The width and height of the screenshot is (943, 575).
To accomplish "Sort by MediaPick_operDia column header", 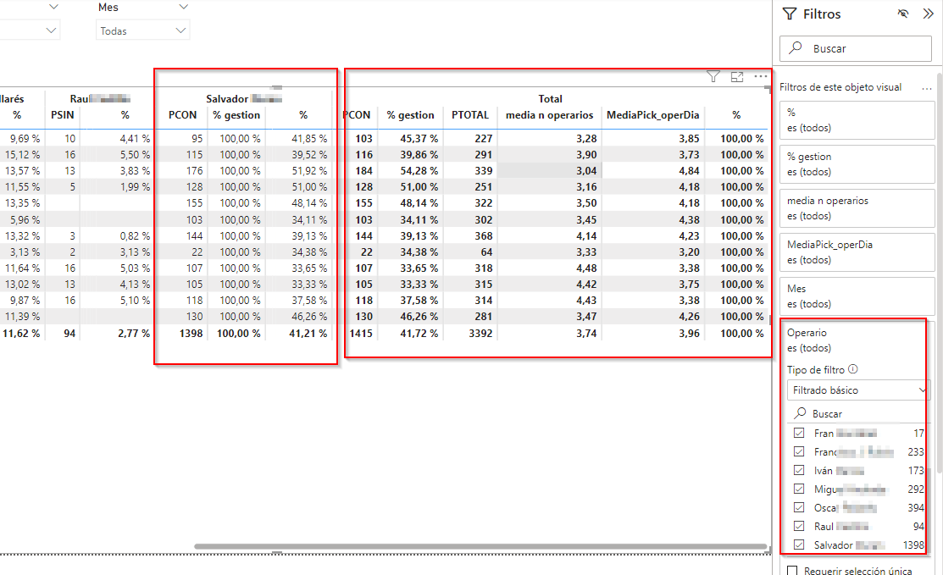I will (652, 115).
